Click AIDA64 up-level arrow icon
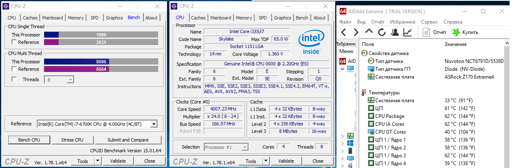 pyautogui.click(x=369, y=32)
